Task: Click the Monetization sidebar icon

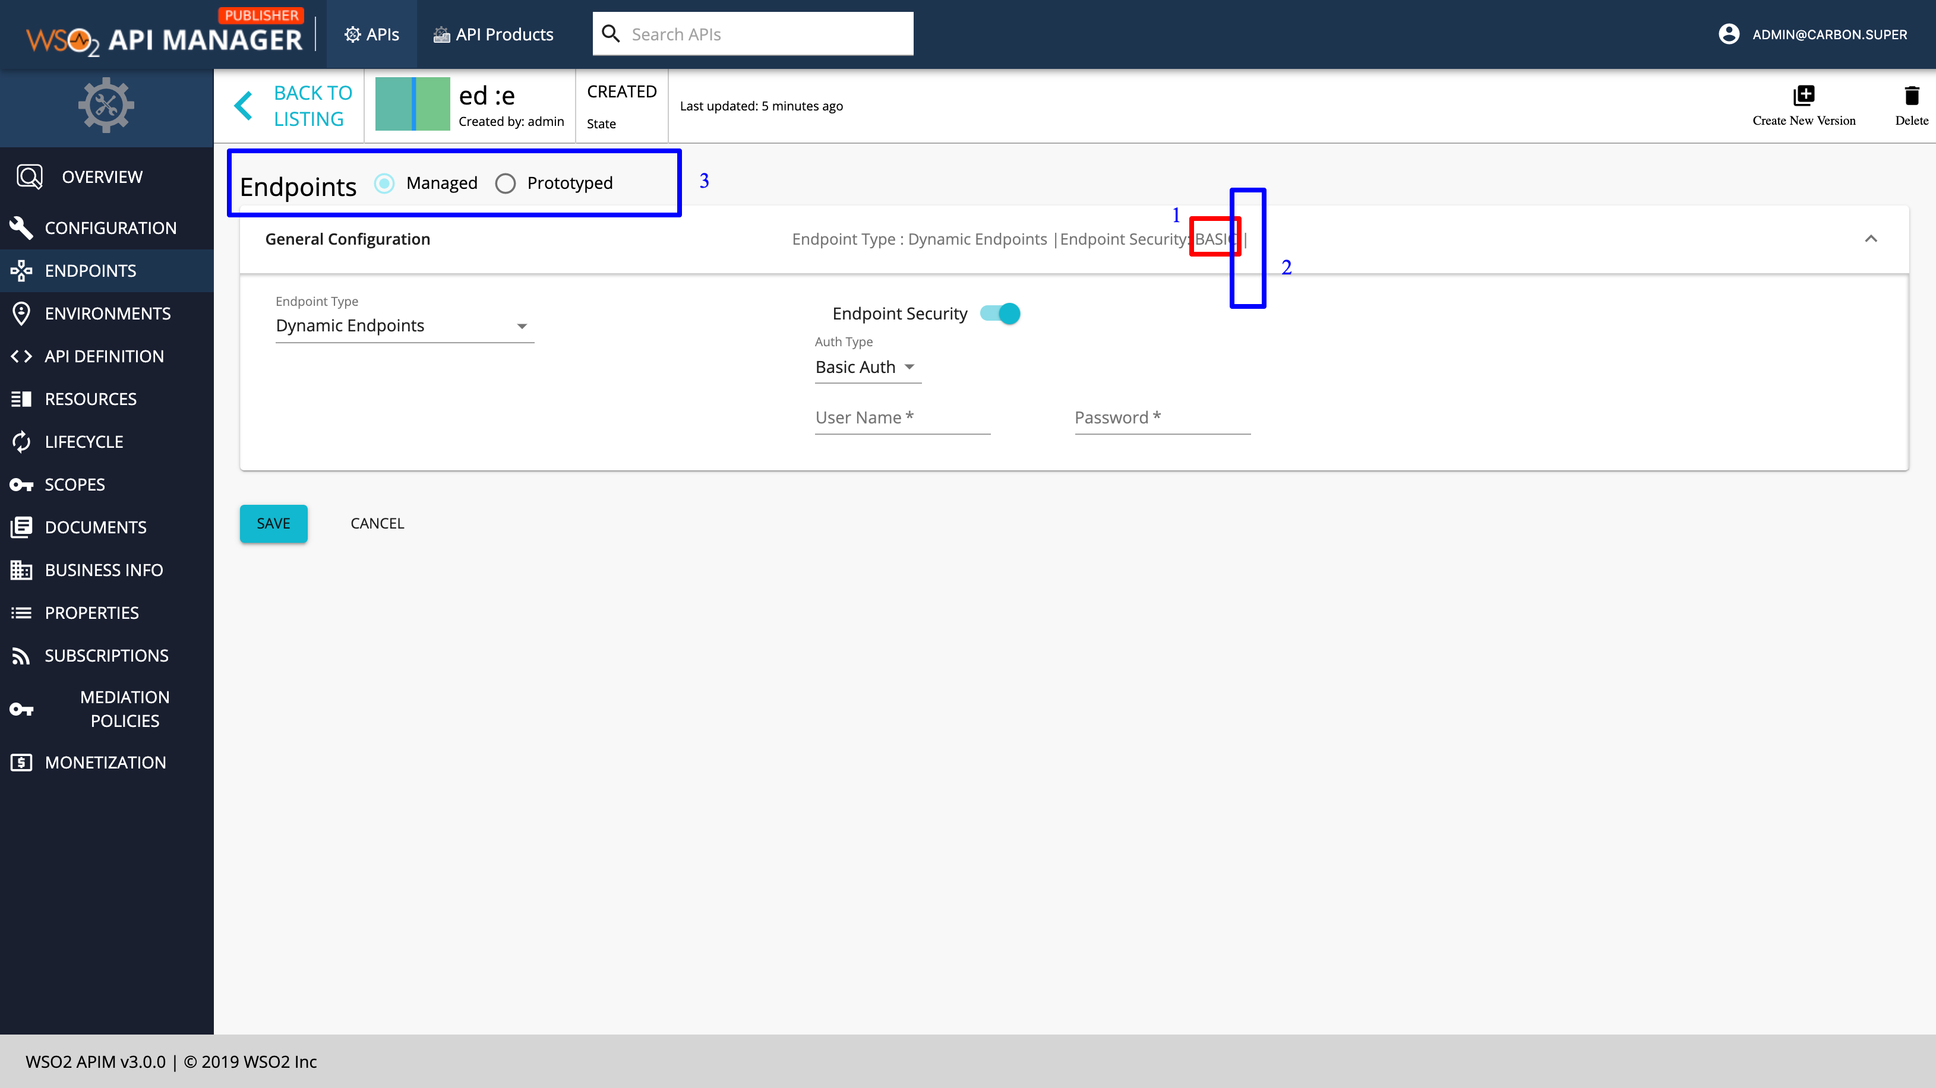Action: click(21, 762)
